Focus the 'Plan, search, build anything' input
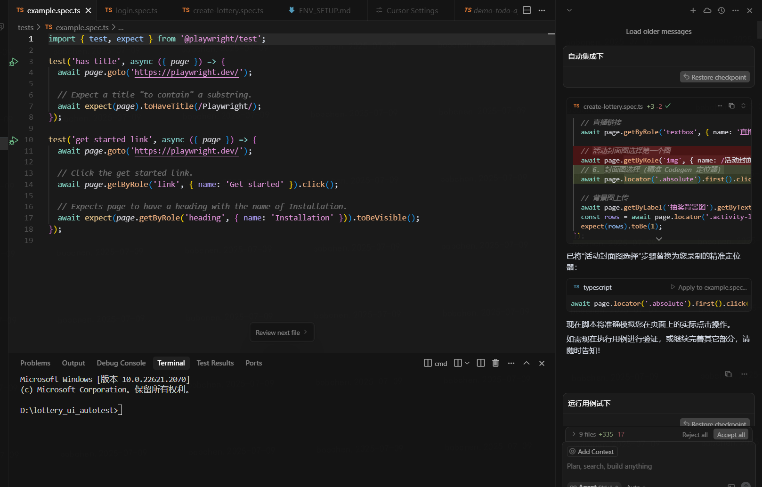Viewport: 762px width, 487px height. [x=658, y=466]
